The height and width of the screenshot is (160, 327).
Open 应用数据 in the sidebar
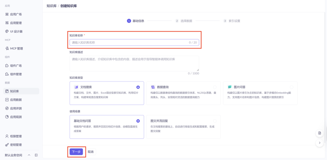[21, 100]
